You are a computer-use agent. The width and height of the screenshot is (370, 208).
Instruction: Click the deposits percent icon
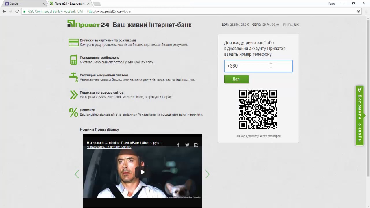click(x=74, y=112)
